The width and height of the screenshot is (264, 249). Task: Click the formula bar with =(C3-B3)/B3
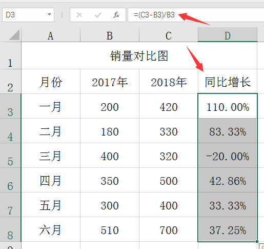196,15
